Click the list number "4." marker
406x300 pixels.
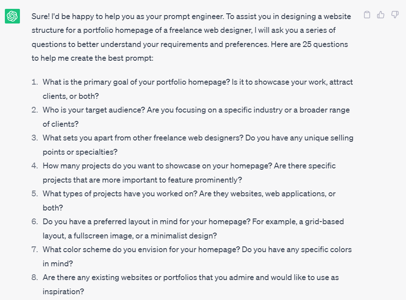35,166
